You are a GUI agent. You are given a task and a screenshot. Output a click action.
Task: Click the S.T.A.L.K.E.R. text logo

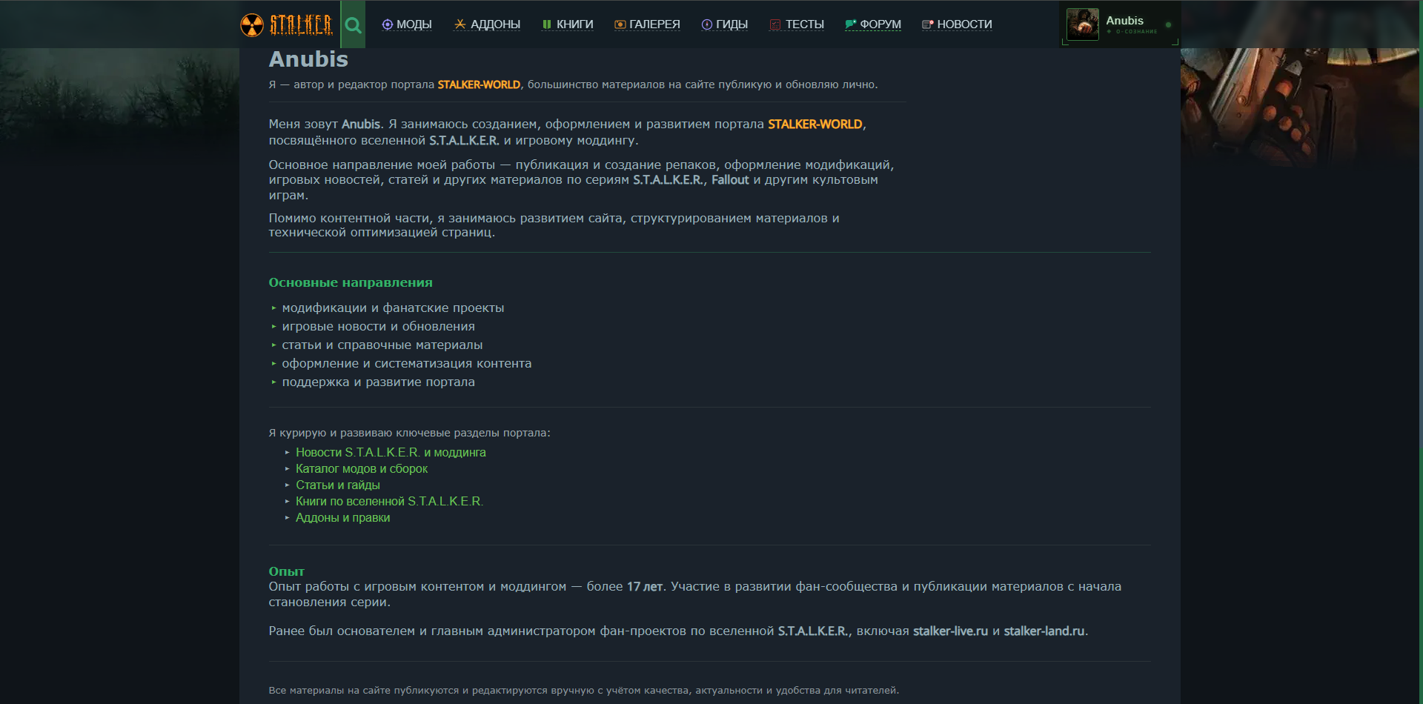tap(301, 24)
